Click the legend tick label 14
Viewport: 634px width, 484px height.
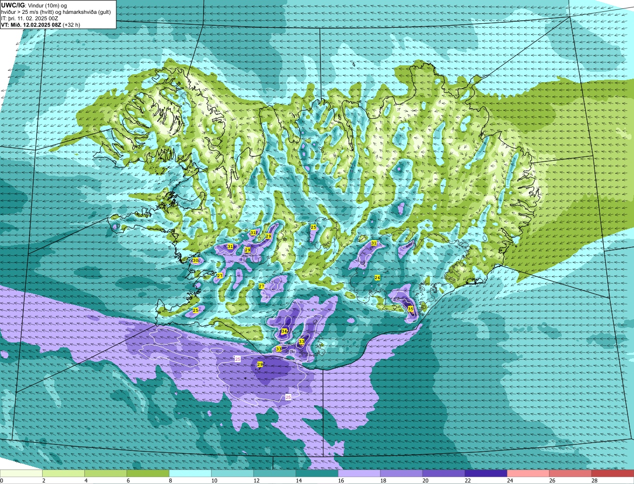coord(298,481)
